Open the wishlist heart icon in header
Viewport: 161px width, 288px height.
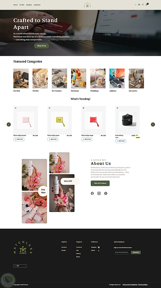(143, 5)
